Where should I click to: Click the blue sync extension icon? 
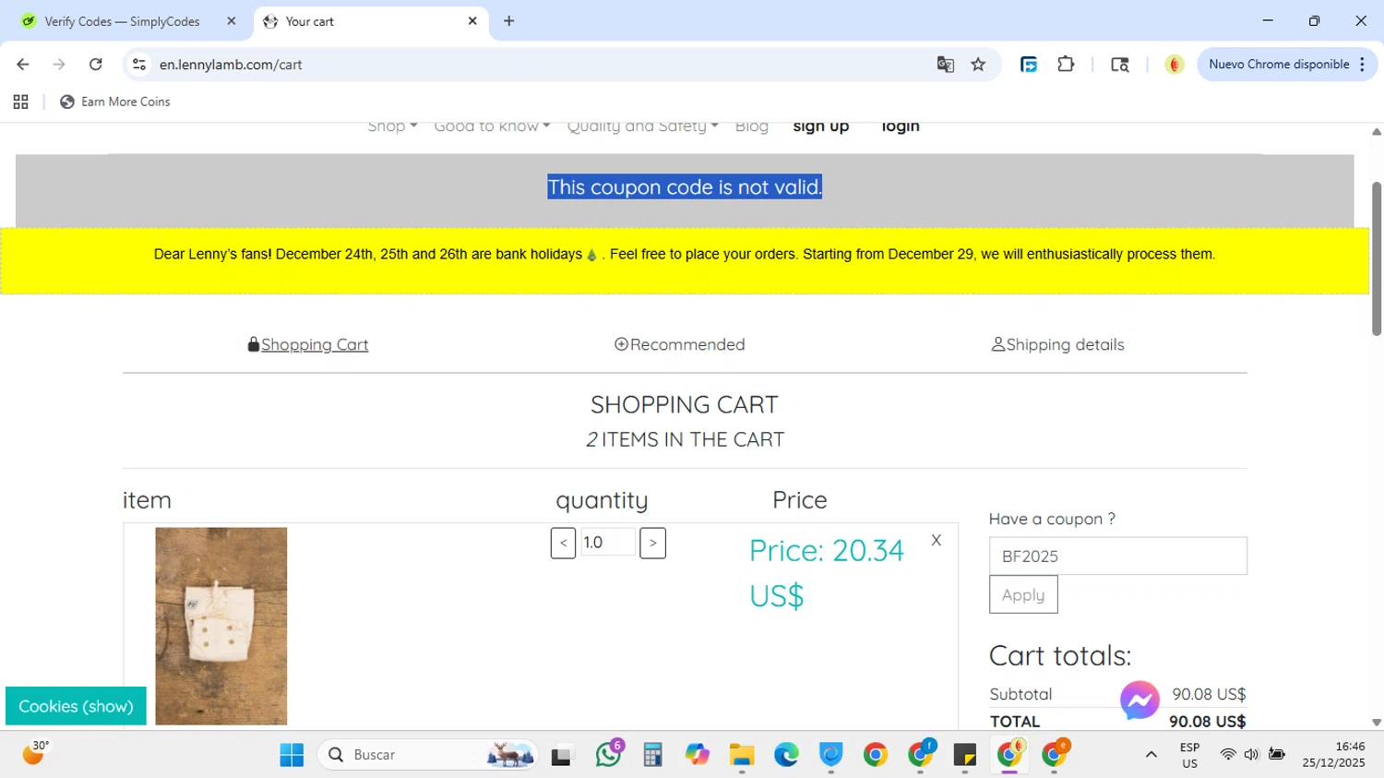(x=1029, y=65)
